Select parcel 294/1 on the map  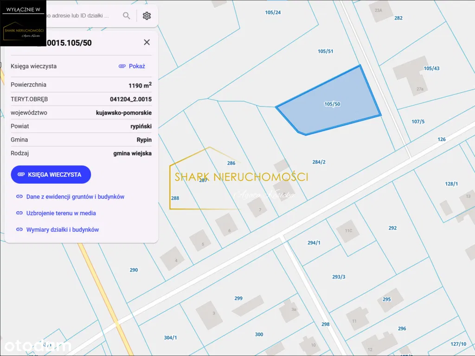click(x=314, y=242)
